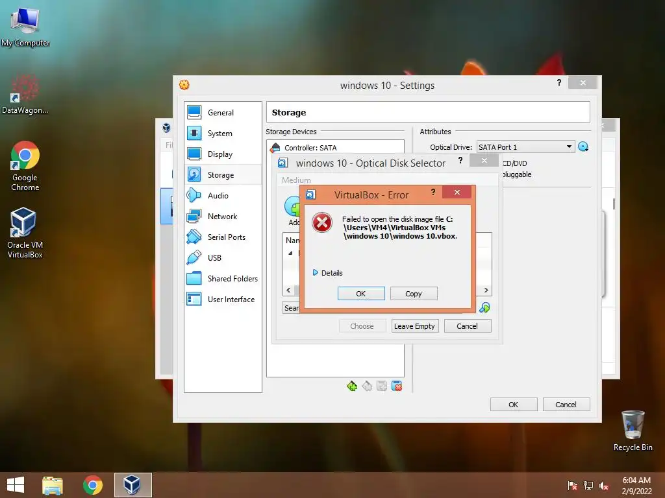Open User Interface settings category
Image resolution: width=665 pixels, height=498 pixels.
click(x=223, y=300)
